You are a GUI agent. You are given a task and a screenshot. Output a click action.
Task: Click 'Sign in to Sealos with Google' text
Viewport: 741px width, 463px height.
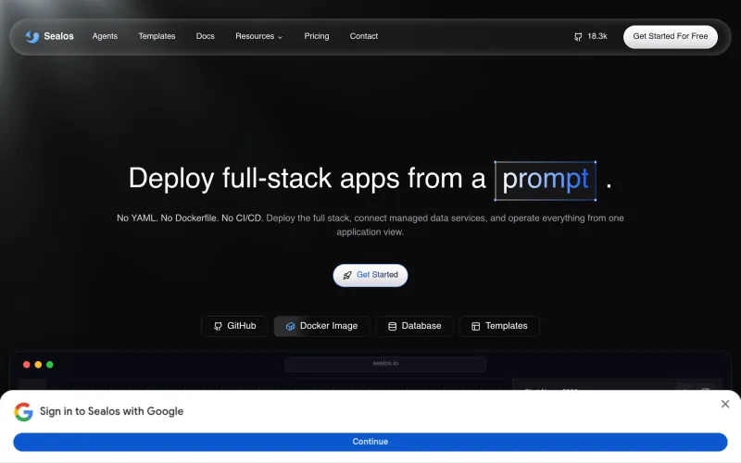[x=111, y=411]
